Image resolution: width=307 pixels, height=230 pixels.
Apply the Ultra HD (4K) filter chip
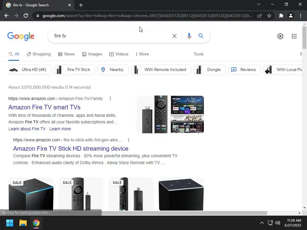coord(30,69)
